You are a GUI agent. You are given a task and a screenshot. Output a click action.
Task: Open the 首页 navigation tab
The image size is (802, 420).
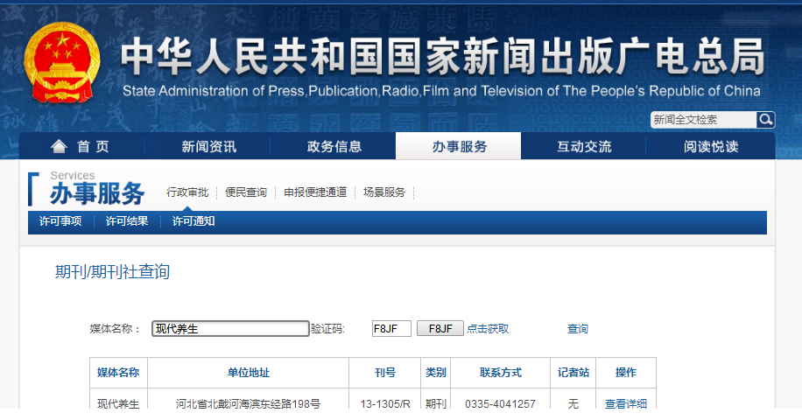(x=81, y=147)
